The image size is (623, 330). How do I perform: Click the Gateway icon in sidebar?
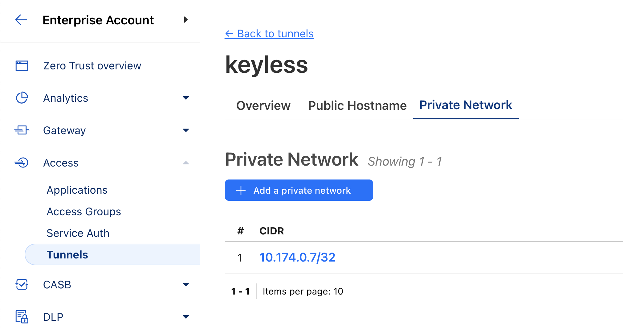coord(21,130)
